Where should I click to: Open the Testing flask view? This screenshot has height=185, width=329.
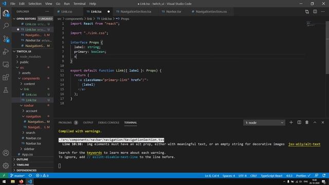(6, 90)
